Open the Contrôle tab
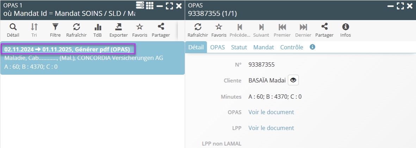The width and height of the screenshot is (416, 148). [x=292, y=47]
